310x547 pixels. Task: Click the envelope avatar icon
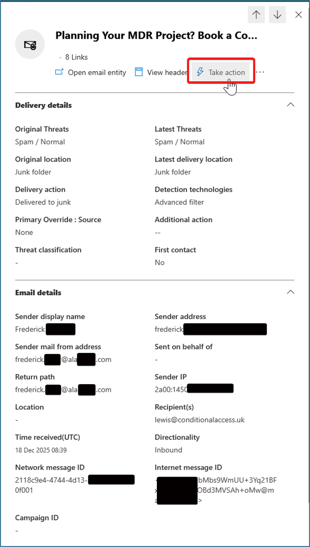(30, 44)
